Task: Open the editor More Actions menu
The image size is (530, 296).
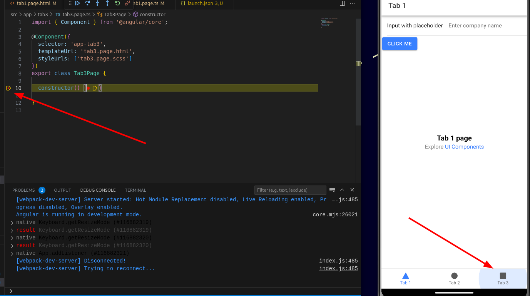Action: point(352,3)
